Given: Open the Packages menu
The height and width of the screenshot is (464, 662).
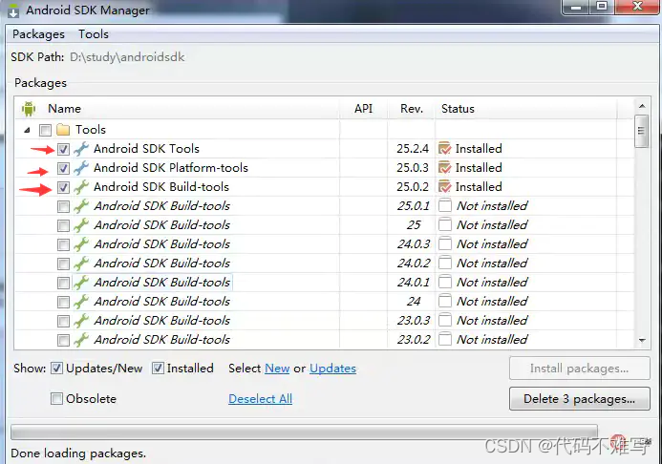Looking at the screenshot, I should coord(38,34).
